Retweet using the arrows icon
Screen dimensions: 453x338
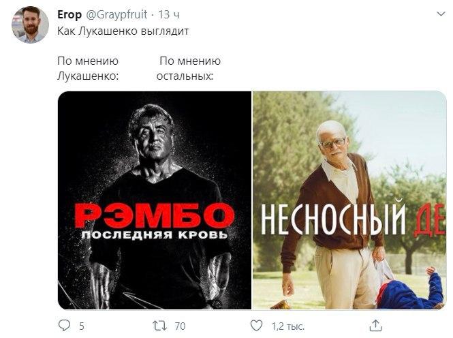click(160, 326)
